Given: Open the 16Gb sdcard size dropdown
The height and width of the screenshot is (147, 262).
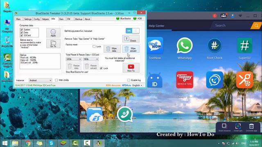Looking at the screenshot, I should (91, 59).
